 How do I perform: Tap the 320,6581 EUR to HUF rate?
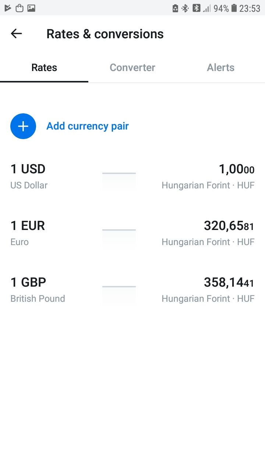[x=229, y=226]
